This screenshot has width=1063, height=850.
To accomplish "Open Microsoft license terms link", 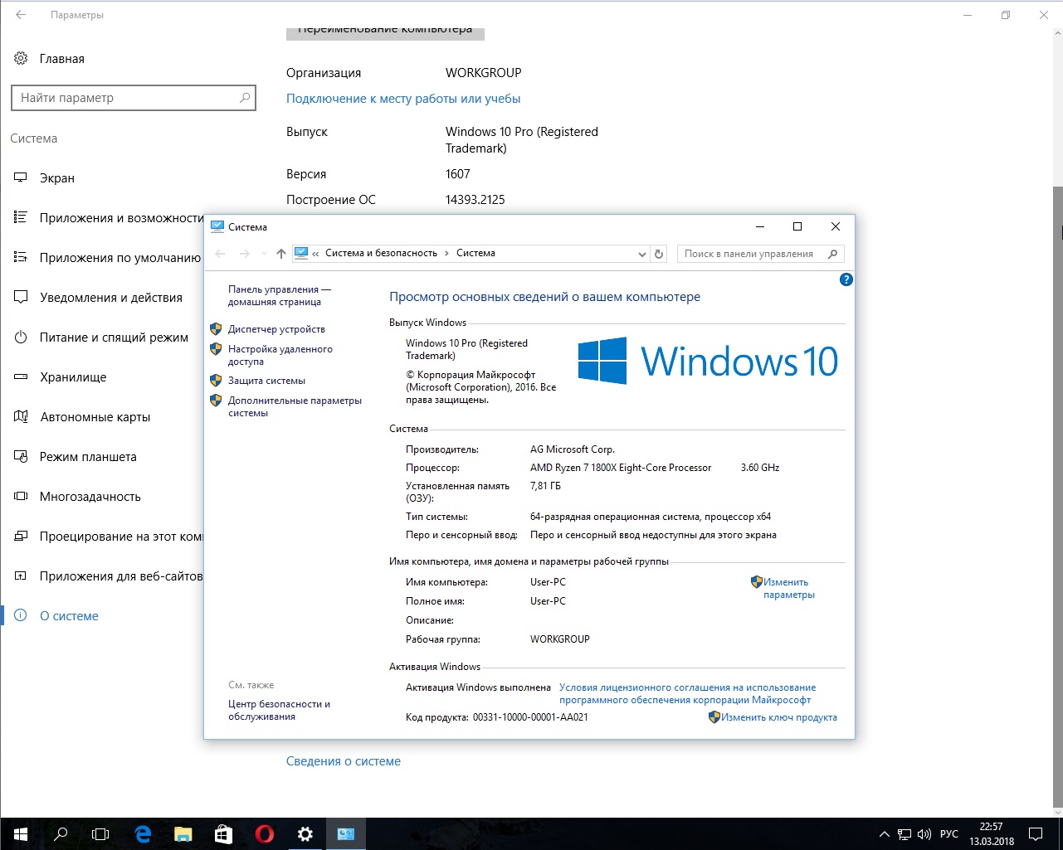I will point(687,694).
